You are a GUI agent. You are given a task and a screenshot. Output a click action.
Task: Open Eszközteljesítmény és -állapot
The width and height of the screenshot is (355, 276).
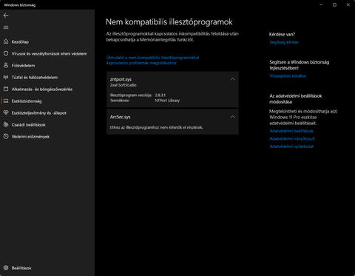pyautogui.click(x=47, y=112)
